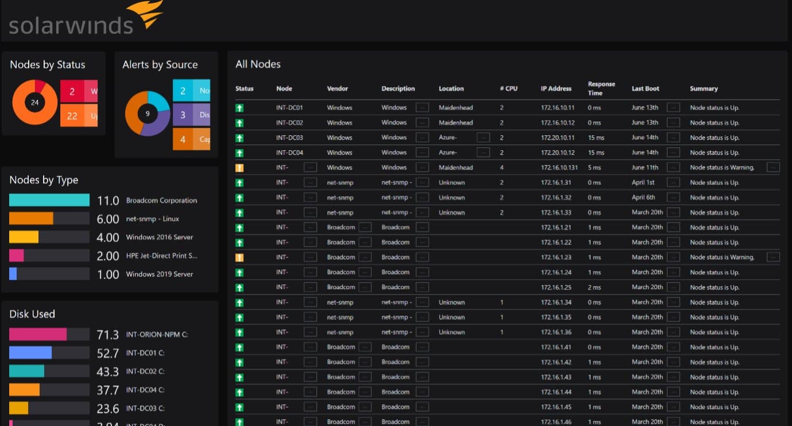Select the HPE Jet-Direct Print label
792x426 pixels.
click(x=162, y=256)
